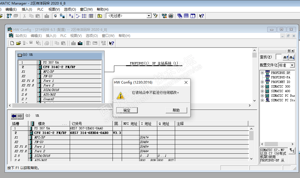Screen dimensions: 300x178
Task: Click the Copy icon in HW Config toolbar
Action: point(57,43)
